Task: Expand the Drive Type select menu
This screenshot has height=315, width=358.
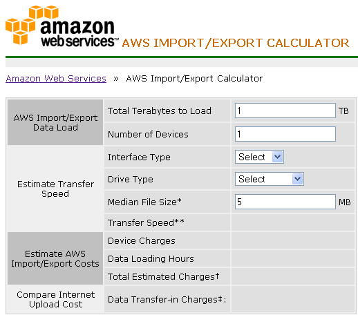Action: [270, 179]
